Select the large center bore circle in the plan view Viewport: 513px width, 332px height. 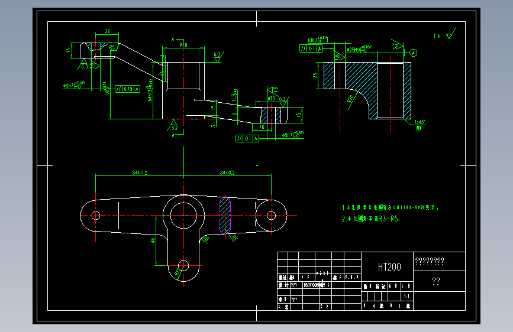coord(183,216)
